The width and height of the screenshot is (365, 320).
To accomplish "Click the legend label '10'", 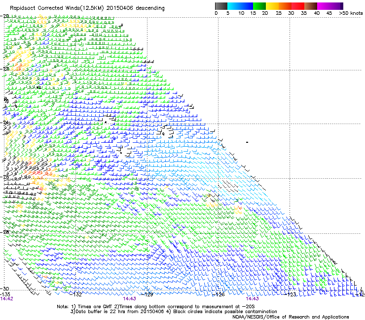I will (241, 13).
